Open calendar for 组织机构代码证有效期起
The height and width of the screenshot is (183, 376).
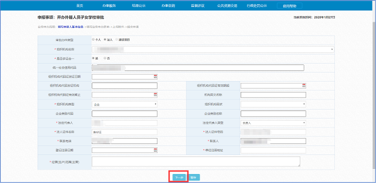click(304, 85)
